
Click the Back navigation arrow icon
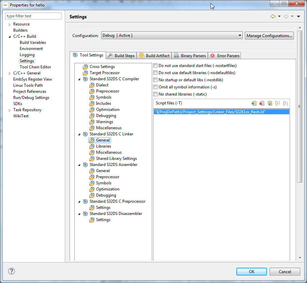coord(273,16)
